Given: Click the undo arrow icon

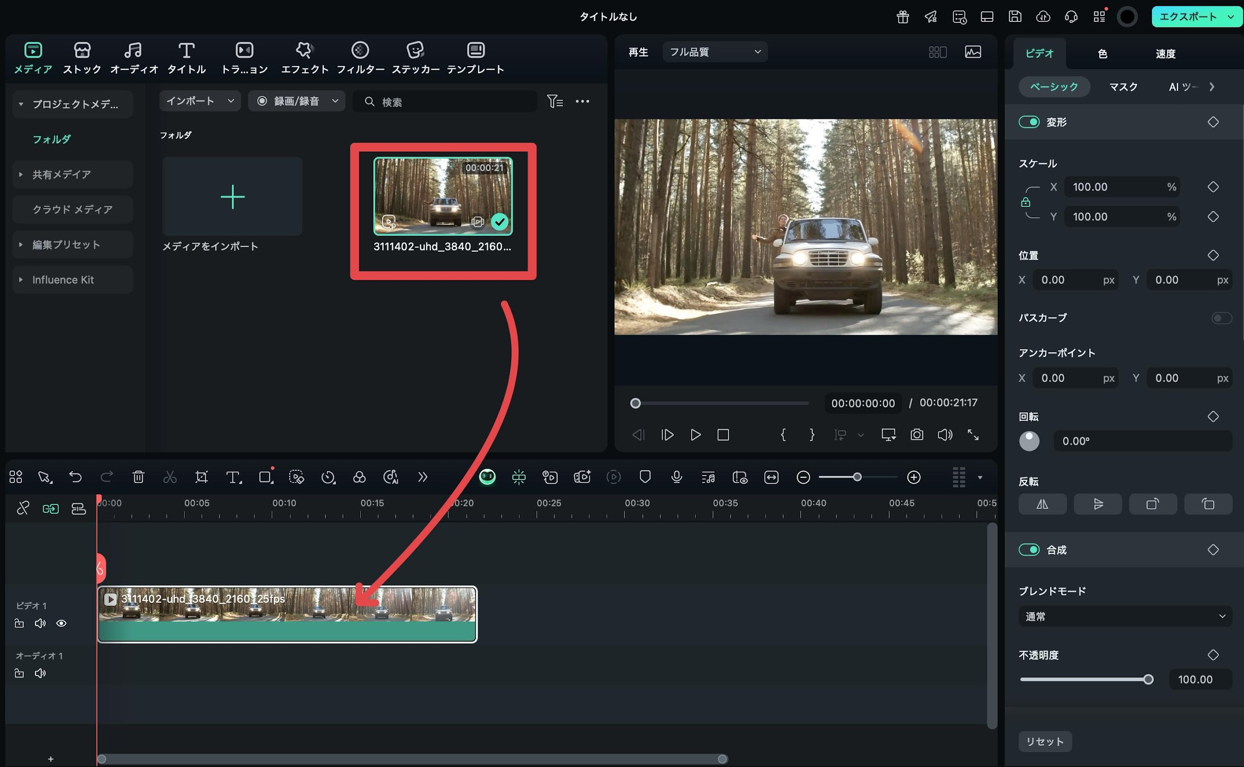Looking at the screenshot, I should 75,477.
